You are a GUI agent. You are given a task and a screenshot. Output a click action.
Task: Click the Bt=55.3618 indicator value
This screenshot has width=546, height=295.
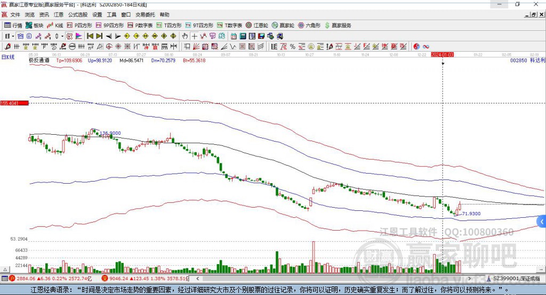194,61
